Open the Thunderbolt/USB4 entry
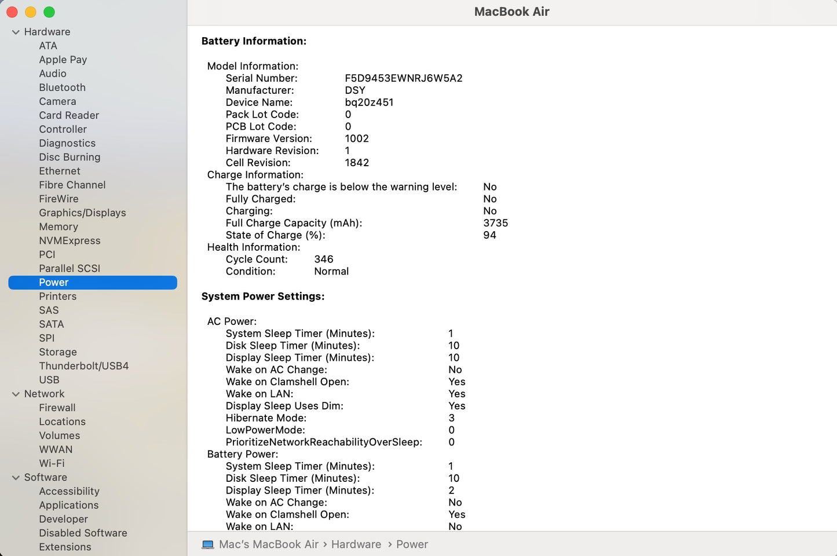 pos(83,366)
